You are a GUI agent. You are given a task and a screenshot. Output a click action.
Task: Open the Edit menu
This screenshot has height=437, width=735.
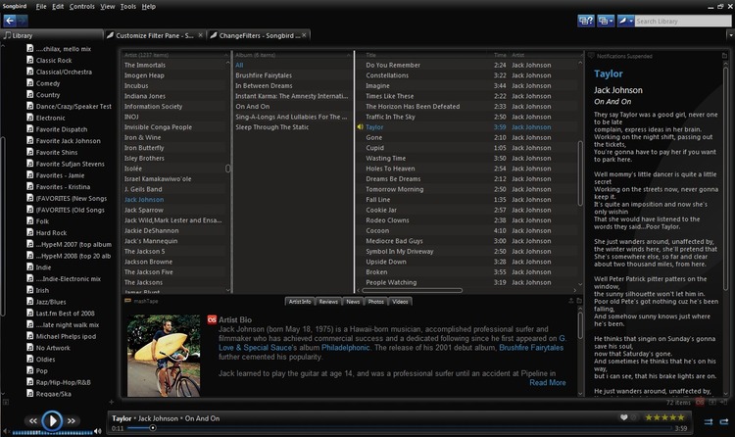tap(58, 7)
